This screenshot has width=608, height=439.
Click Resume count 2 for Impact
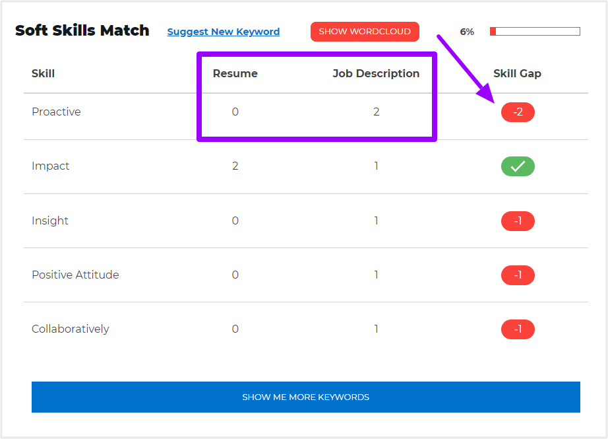tap(235, 166)
